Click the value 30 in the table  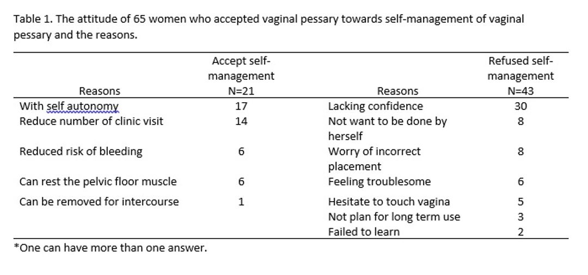(520, 107)
